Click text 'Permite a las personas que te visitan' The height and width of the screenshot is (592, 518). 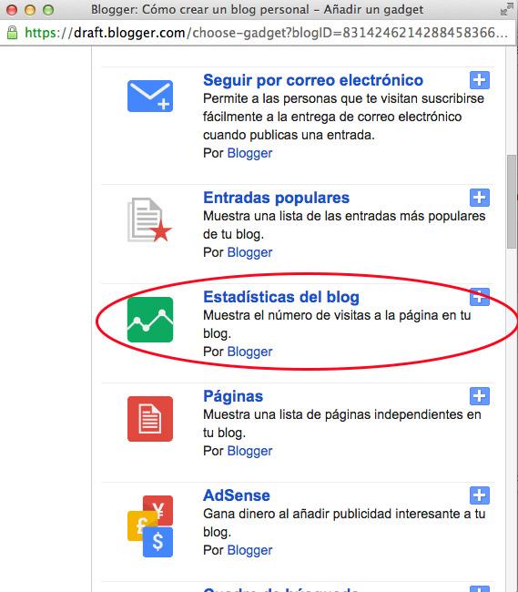[x=310, y=98]
